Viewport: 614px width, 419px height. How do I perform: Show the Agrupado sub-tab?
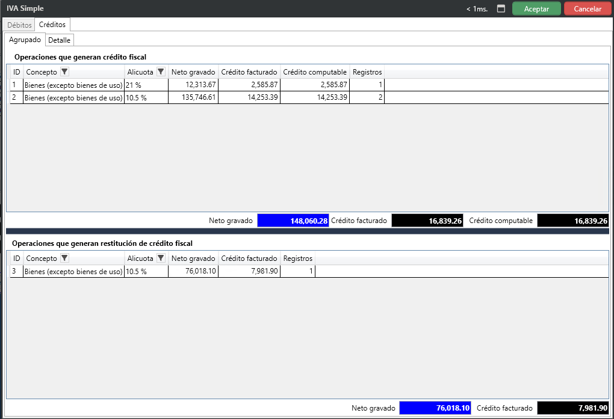point(25,40)
